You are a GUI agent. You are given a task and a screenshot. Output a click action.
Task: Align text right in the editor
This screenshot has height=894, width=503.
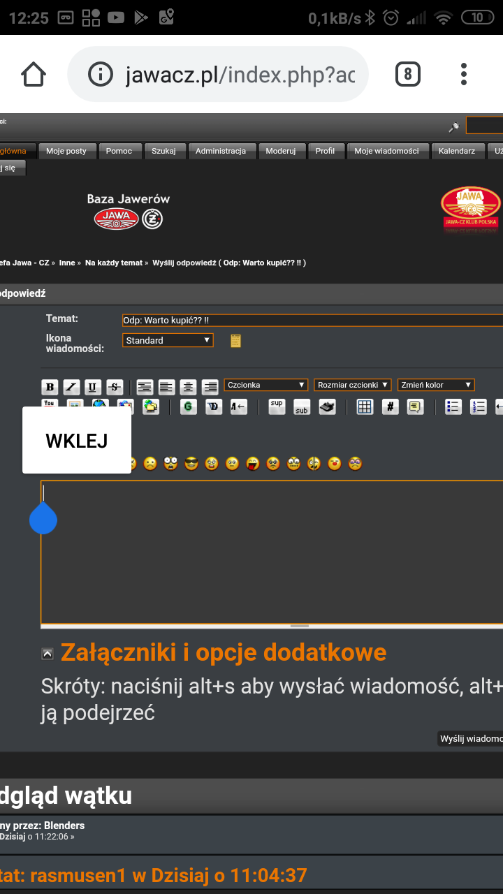click(x=210, y=387)
